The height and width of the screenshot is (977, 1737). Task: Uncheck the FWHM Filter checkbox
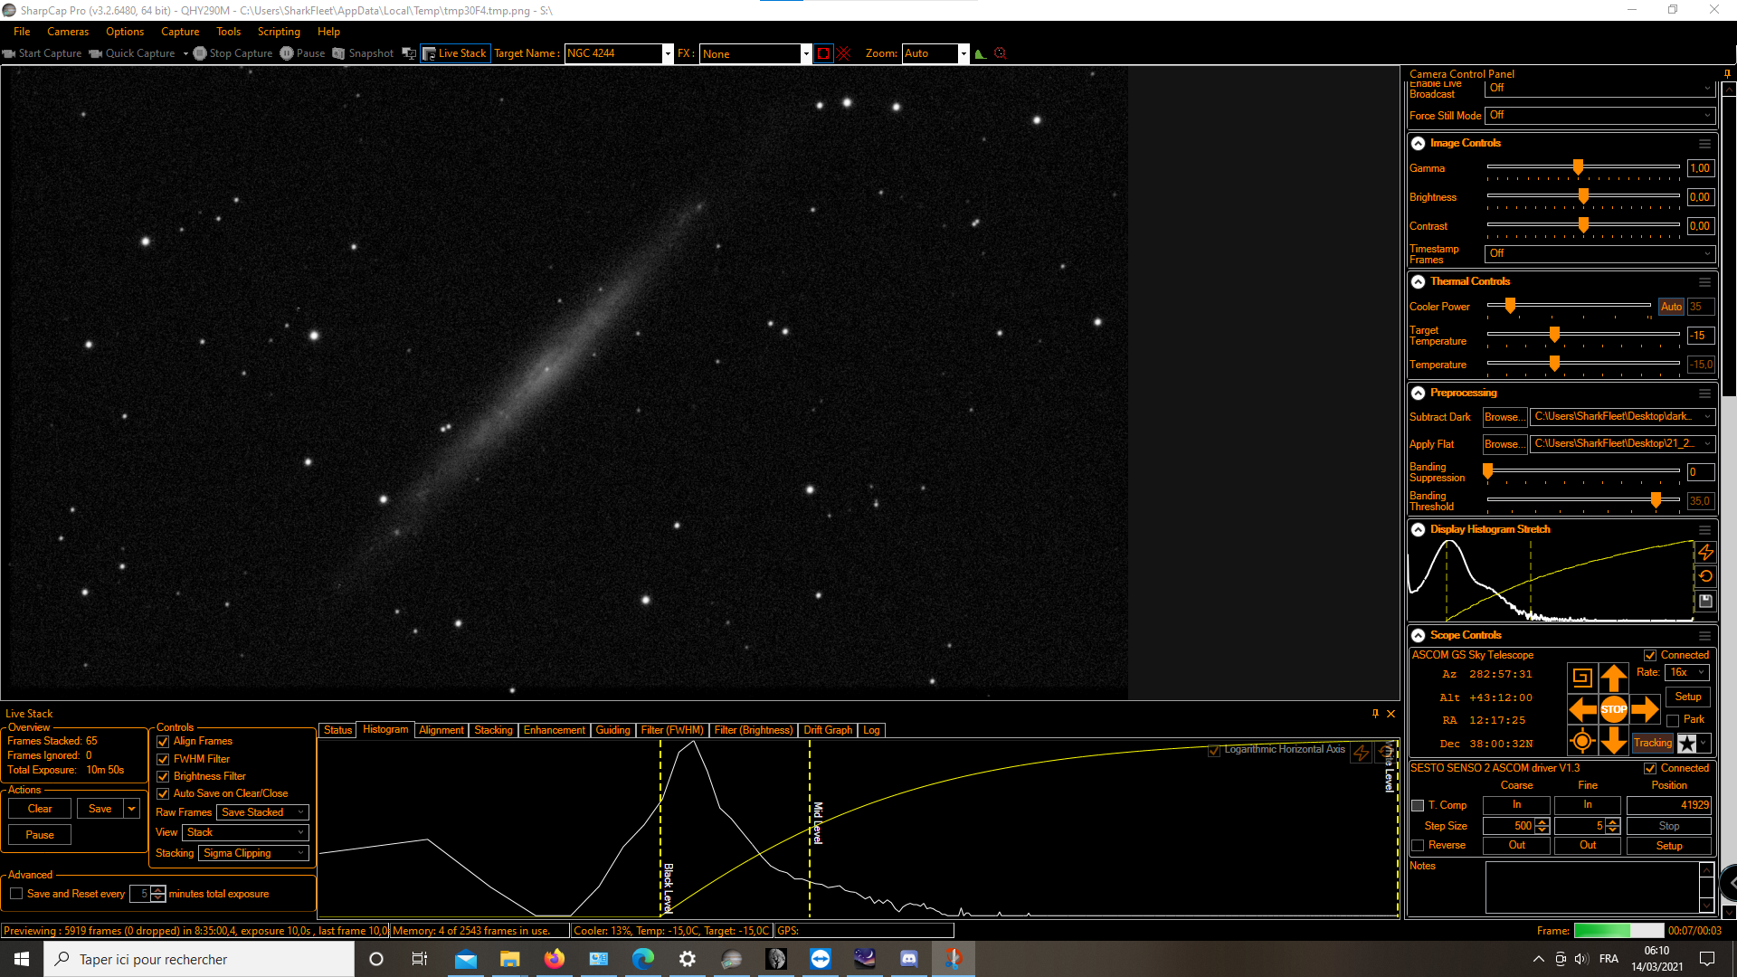point(163,759)
